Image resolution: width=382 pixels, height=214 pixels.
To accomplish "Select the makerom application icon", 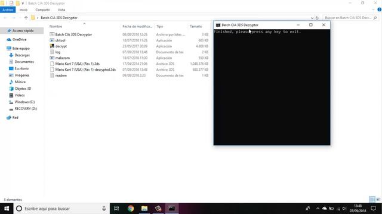I will coord(52,58).
